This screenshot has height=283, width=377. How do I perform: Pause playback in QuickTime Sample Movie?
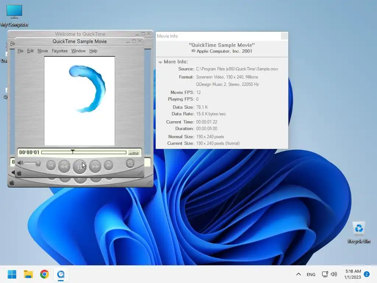point(80,166)
